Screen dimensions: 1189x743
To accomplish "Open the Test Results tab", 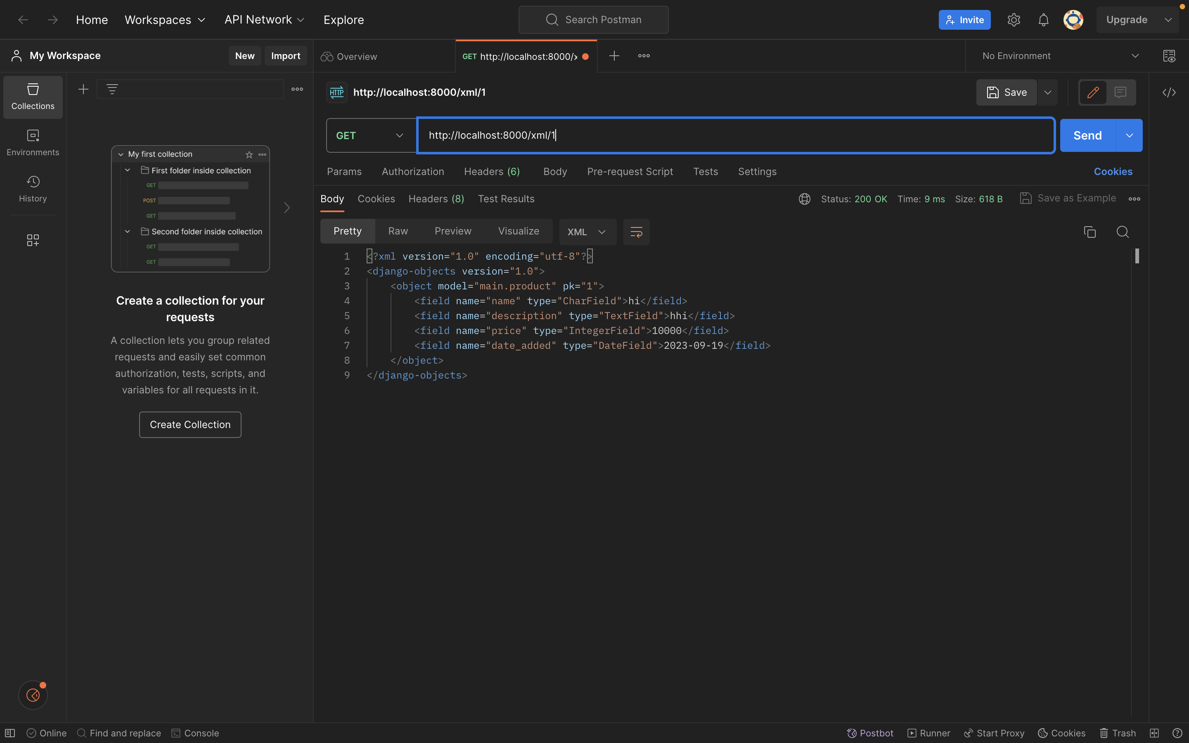I will tap(506, 199).
